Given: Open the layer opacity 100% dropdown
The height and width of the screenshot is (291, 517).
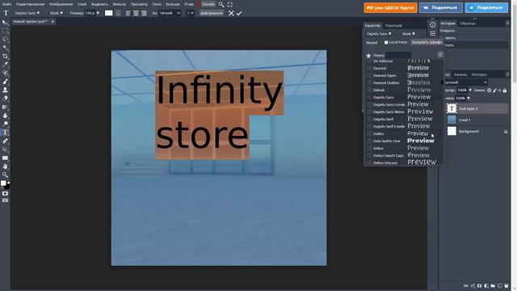Looking at the screenshot, I should click(470, 90).
